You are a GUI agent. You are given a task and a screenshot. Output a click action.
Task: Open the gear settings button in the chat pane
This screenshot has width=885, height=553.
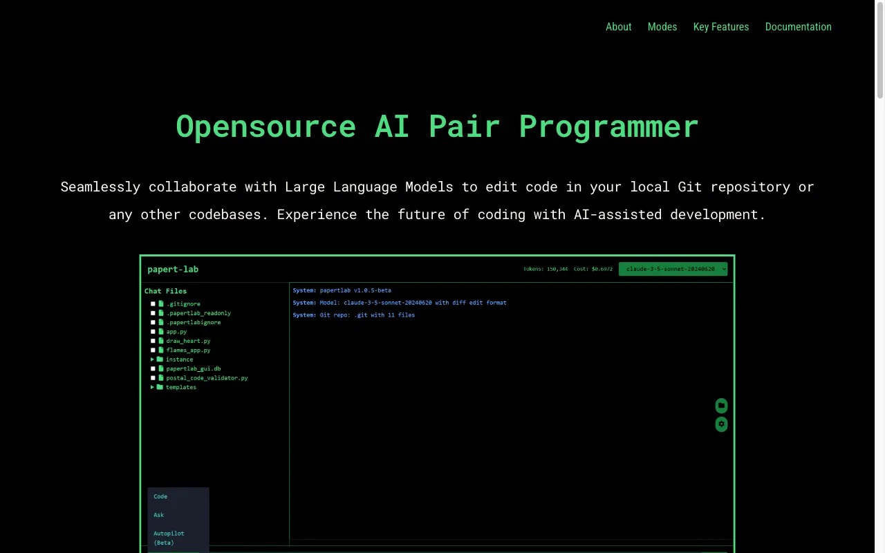point(721,424)
